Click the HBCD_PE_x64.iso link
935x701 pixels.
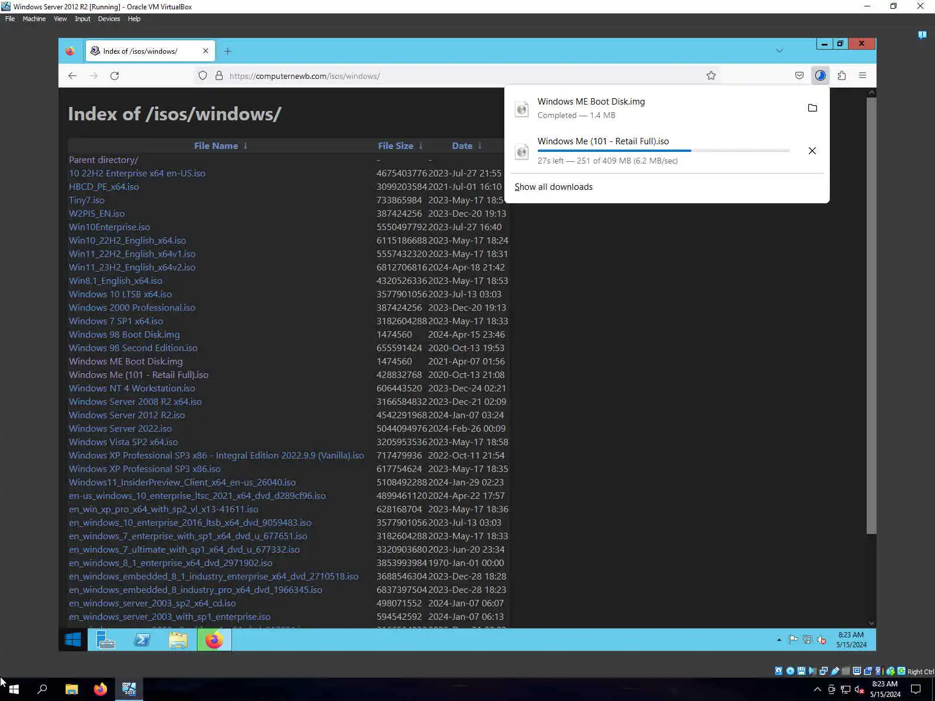pyautogui.click(x=104, y=187)
